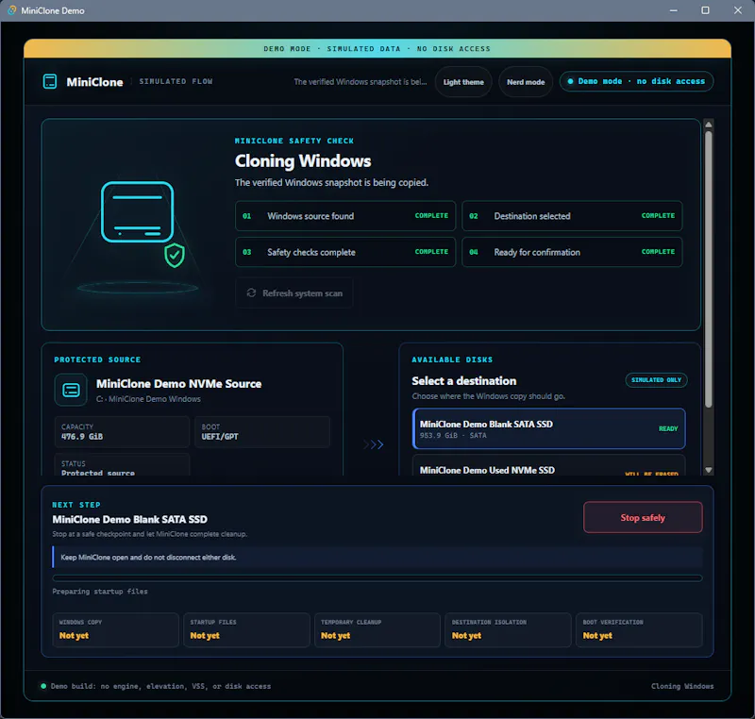Click the Stop safely button
The height and width of the screenshot is (719, 755).
[x=643, y=517]
